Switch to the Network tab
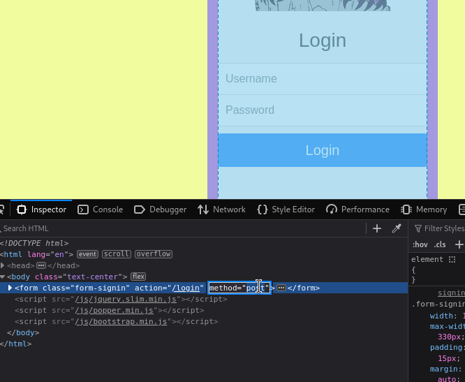The height and width of the screenshot is (382, 465). click(221, 210)
